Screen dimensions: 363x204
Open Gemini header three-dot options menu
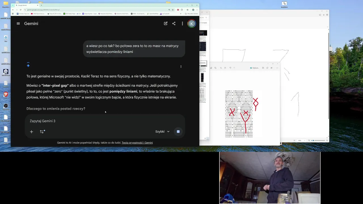pos(182,24)
